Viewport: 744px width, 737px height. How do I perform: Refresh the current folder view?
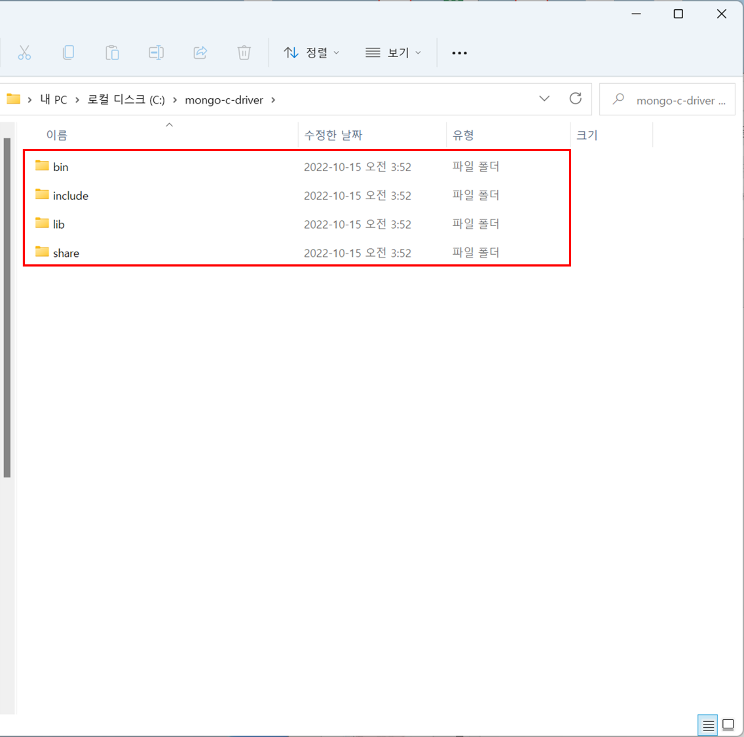coord(575,99)
